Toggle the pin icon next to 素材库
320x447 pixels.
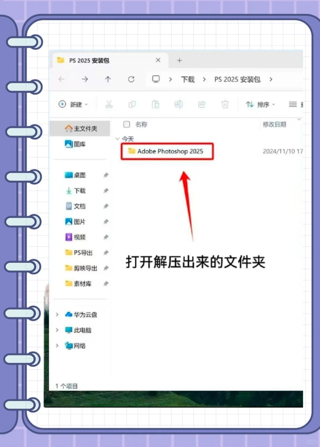[106, 284]
